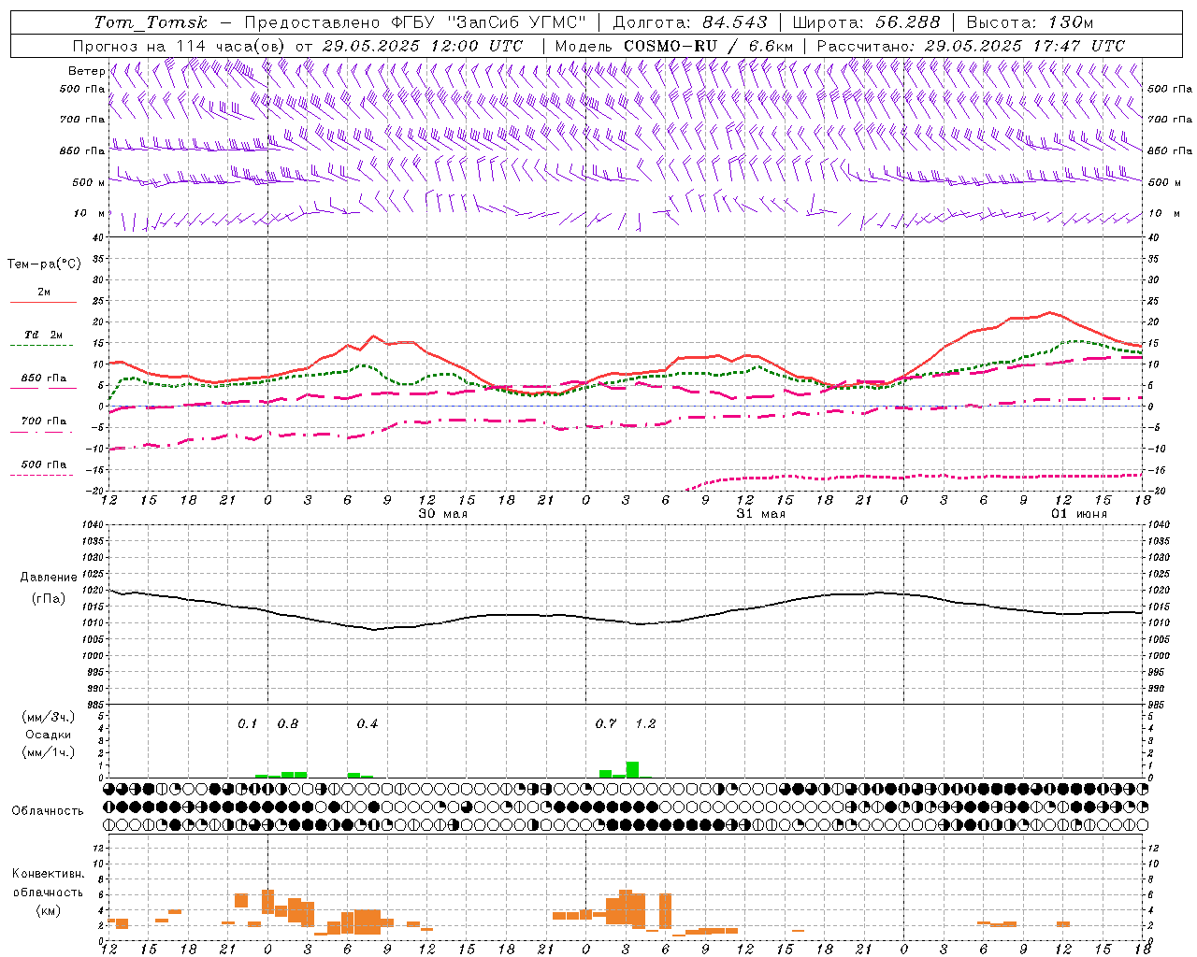
Task: Click the "Td 2м" dew point legend label
Action: point(43,335)
